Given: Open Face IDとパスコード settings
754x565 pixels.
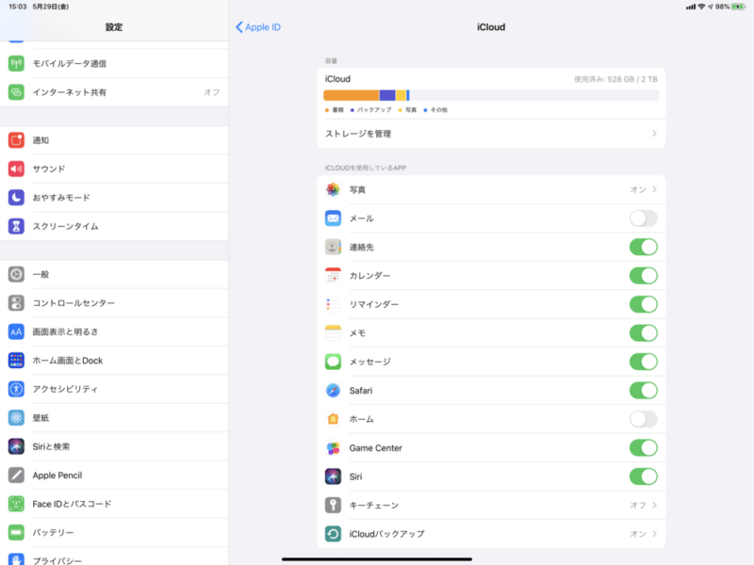Looking at the screenshot, I should (114, 504).
